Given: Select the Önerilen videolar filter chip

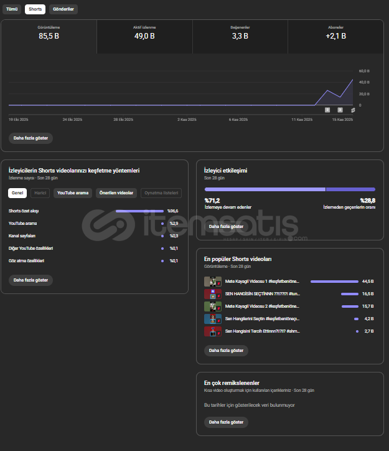Looking at the screenshot, I should [x=116, y=193].
